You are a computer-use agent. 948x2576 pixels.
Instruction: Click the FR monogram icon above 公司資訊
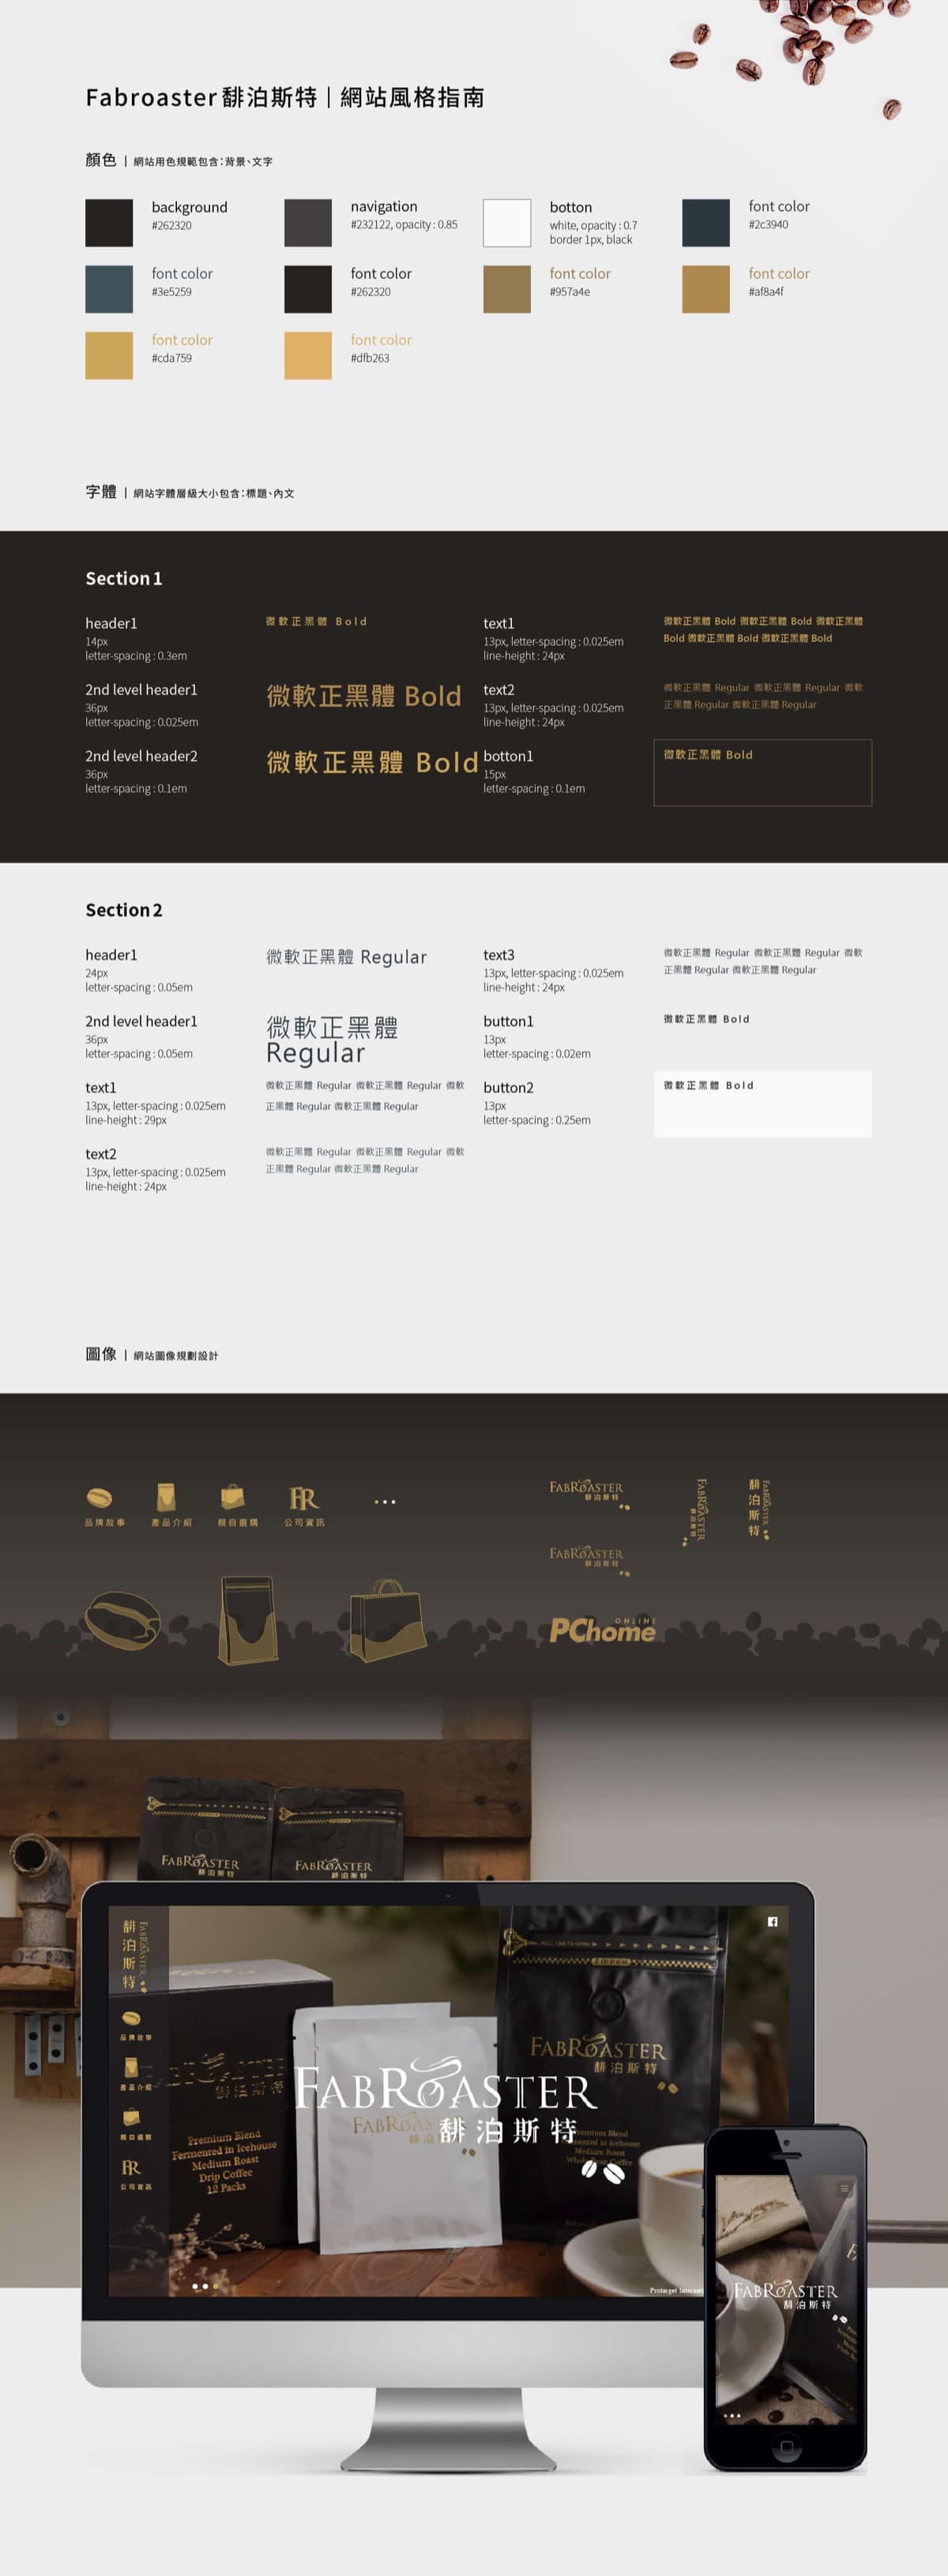[x=304, y=1497]
